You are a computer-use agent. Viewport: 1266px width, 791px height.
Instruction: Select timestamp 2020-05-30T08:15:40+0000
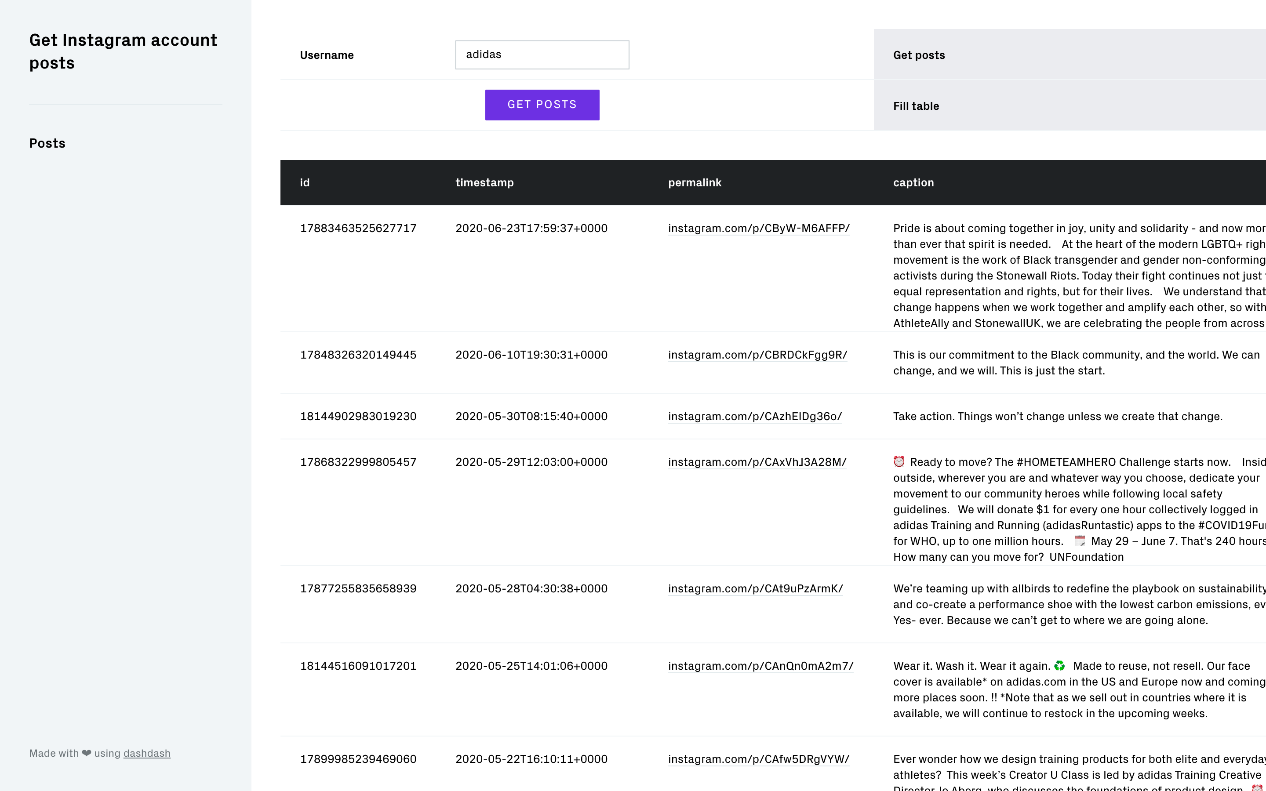pos(531,417)
